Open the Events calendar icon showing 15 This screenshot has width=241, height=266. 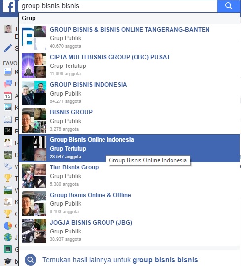pos(8,96)
